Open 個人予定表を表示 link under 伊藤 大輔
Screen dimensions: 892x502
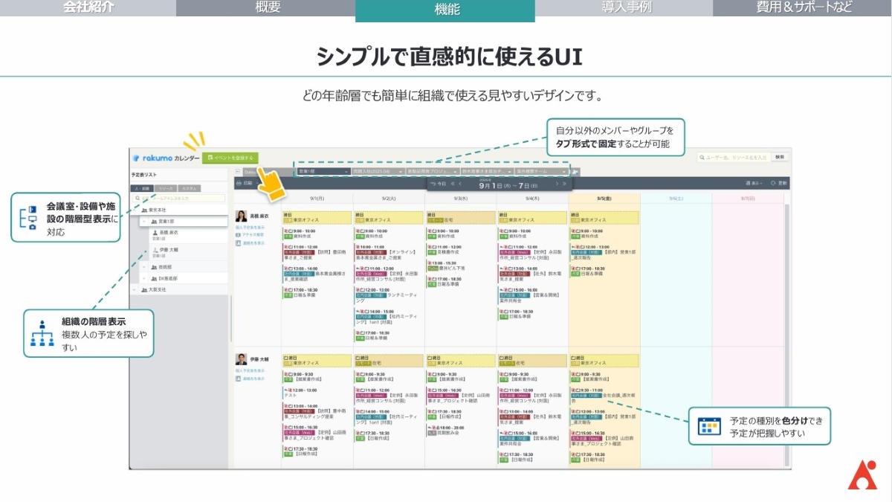point(251,371)
